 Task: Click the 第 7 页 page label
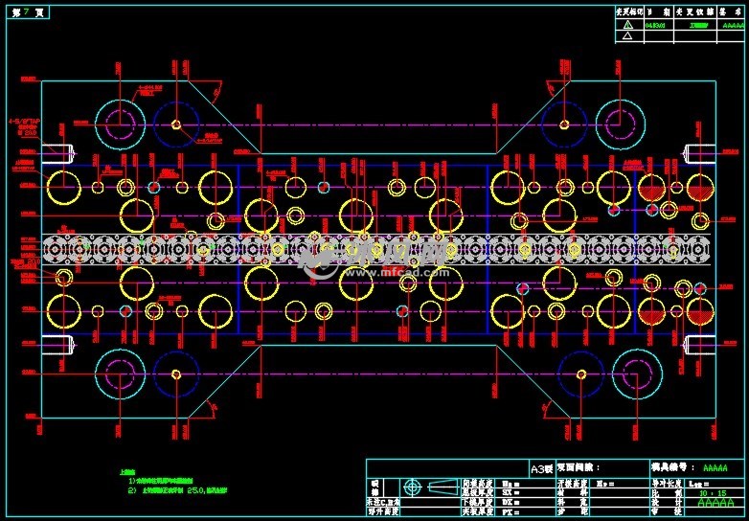point(27,11)
